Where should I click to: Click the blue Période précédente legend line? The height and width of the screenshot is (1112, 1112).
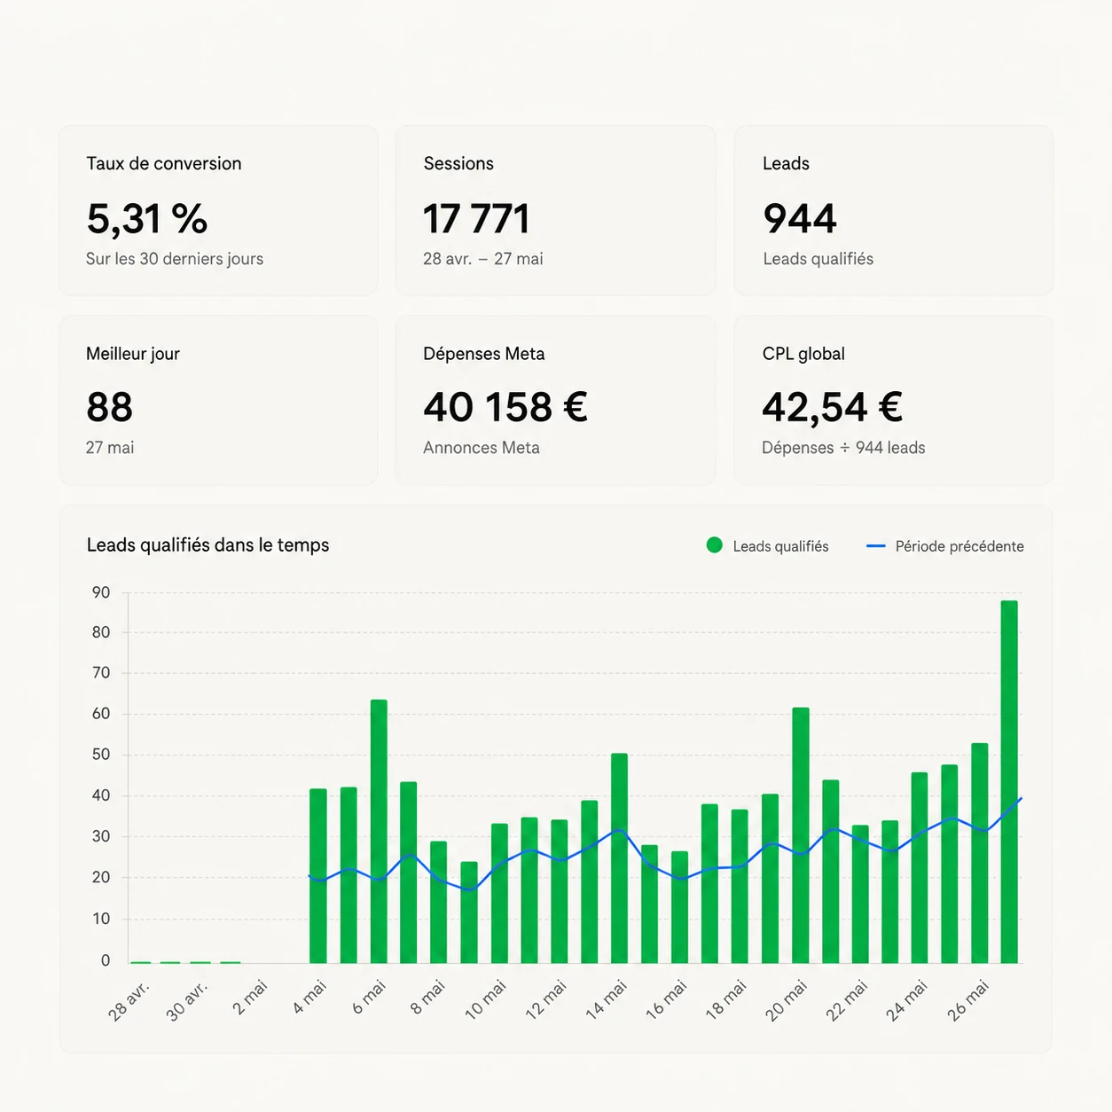click(876, 546)
